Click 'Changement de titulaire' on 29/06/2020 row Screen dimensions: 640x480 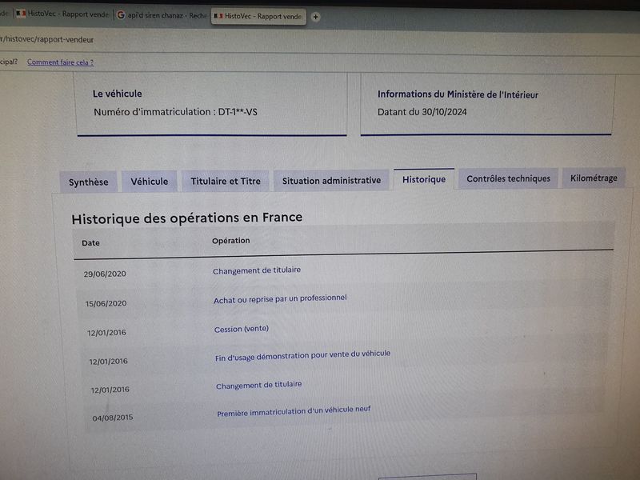tap(257, 270)
